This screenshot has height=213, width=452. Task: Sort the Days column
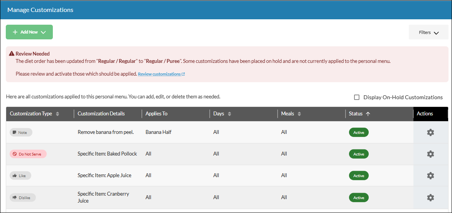click(x=229, y=114)
